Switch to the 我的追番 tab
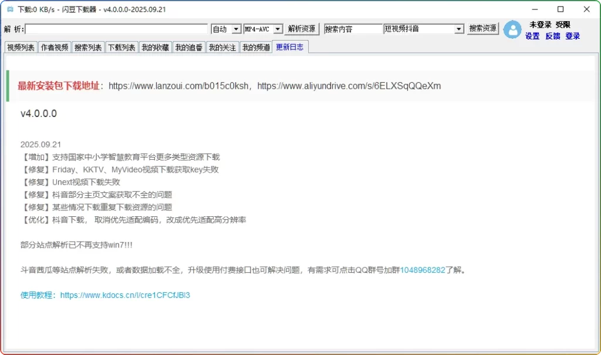The width and height of the screenshot is (601, 355). pos(189,48)
